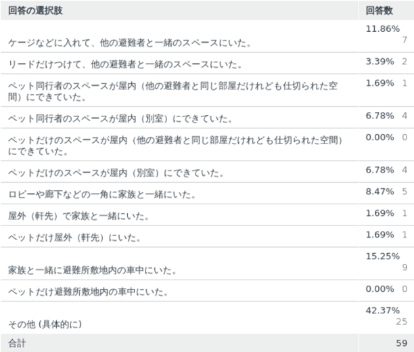Screen dimensions: 414x352
Task: Open the その他 (具体的に) responses
Action: pyautogui.click(x=45, y=325)
